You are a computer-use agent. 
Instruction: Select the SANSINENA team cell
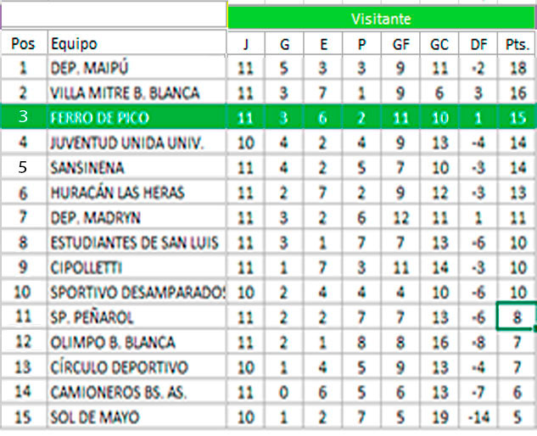point(137,167)
